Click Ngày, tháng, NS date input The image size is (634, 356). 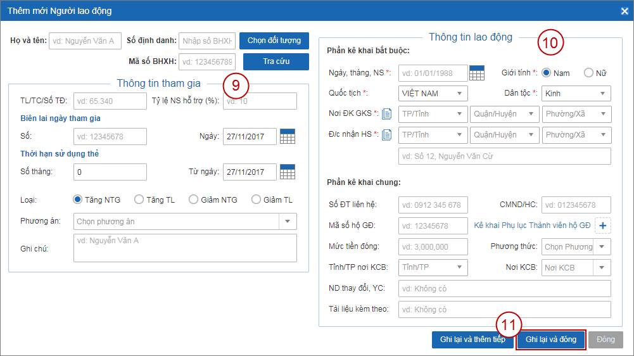(x=433, y=73)
